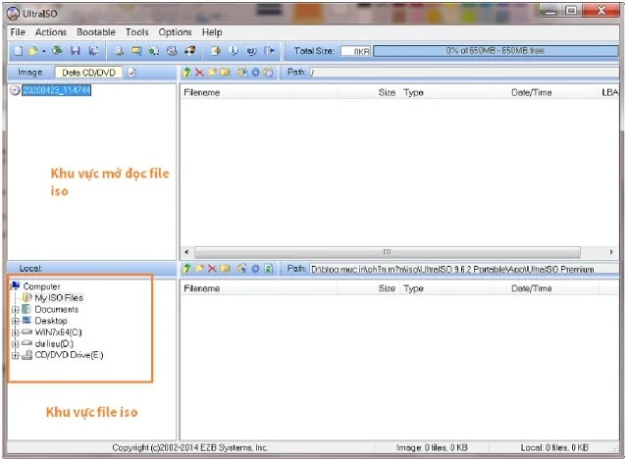The image size is (628, 460).
Task: Expand the CD/DVD Drive(E:) node
Action: tap(16, 355)
